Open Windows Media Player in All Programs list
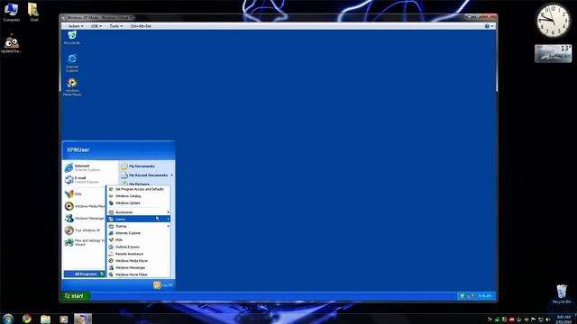577x324 pixels. coord(138,261)
